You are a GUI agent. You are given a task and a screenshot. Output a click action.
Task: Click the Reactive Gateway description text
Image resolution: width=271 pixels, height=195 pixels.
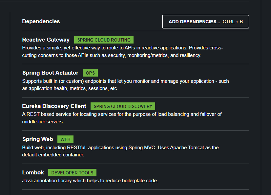tap(122, 51)
